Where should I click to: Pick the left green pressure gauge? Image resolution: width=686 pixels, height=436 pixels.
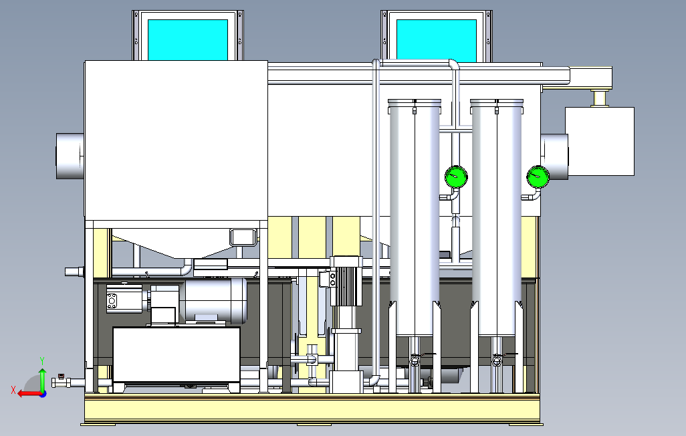click(x=456, y=177)
